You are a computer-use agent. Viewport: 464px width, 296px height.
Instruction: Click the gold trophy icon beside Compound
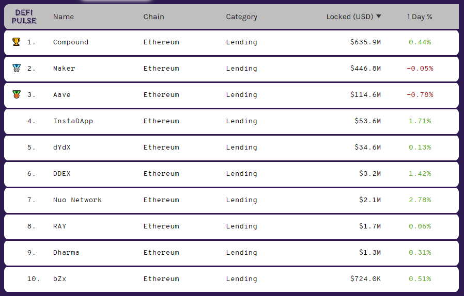(x=16, y=42)
